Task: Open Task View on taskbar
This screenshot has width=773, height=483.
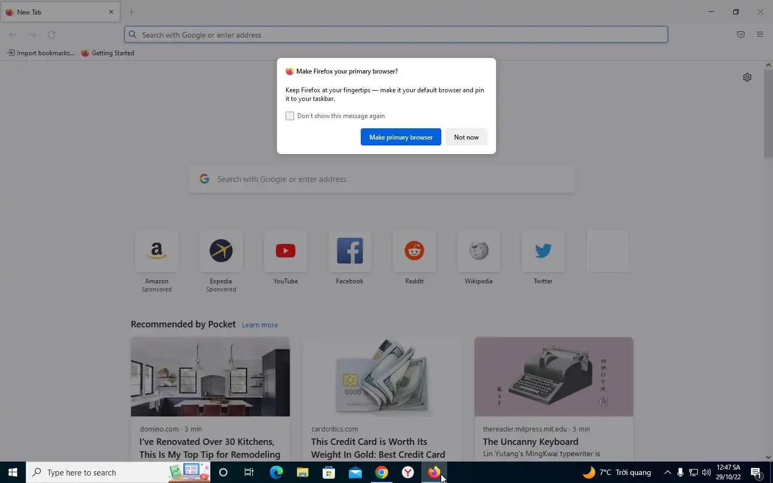Action: [249, 472]
